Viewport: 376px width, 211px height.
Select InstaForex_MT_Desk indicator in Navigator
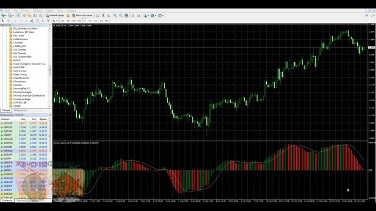(x=23, y=32)
